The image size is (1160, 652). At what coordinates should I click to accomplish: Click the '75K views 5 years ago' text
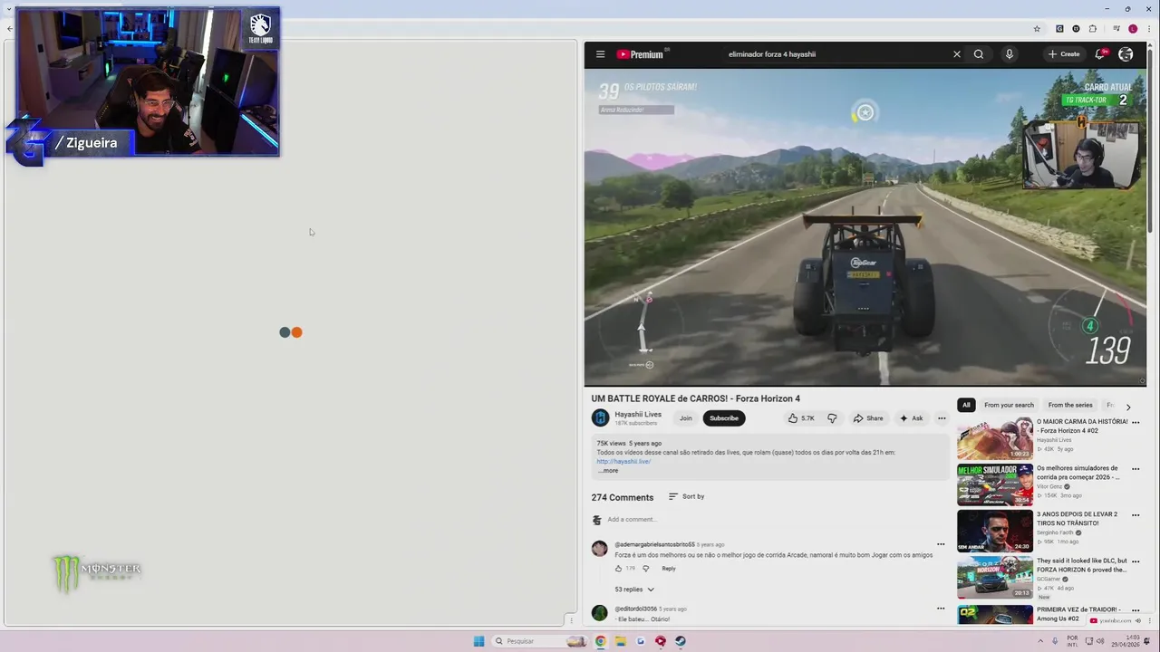629,444
